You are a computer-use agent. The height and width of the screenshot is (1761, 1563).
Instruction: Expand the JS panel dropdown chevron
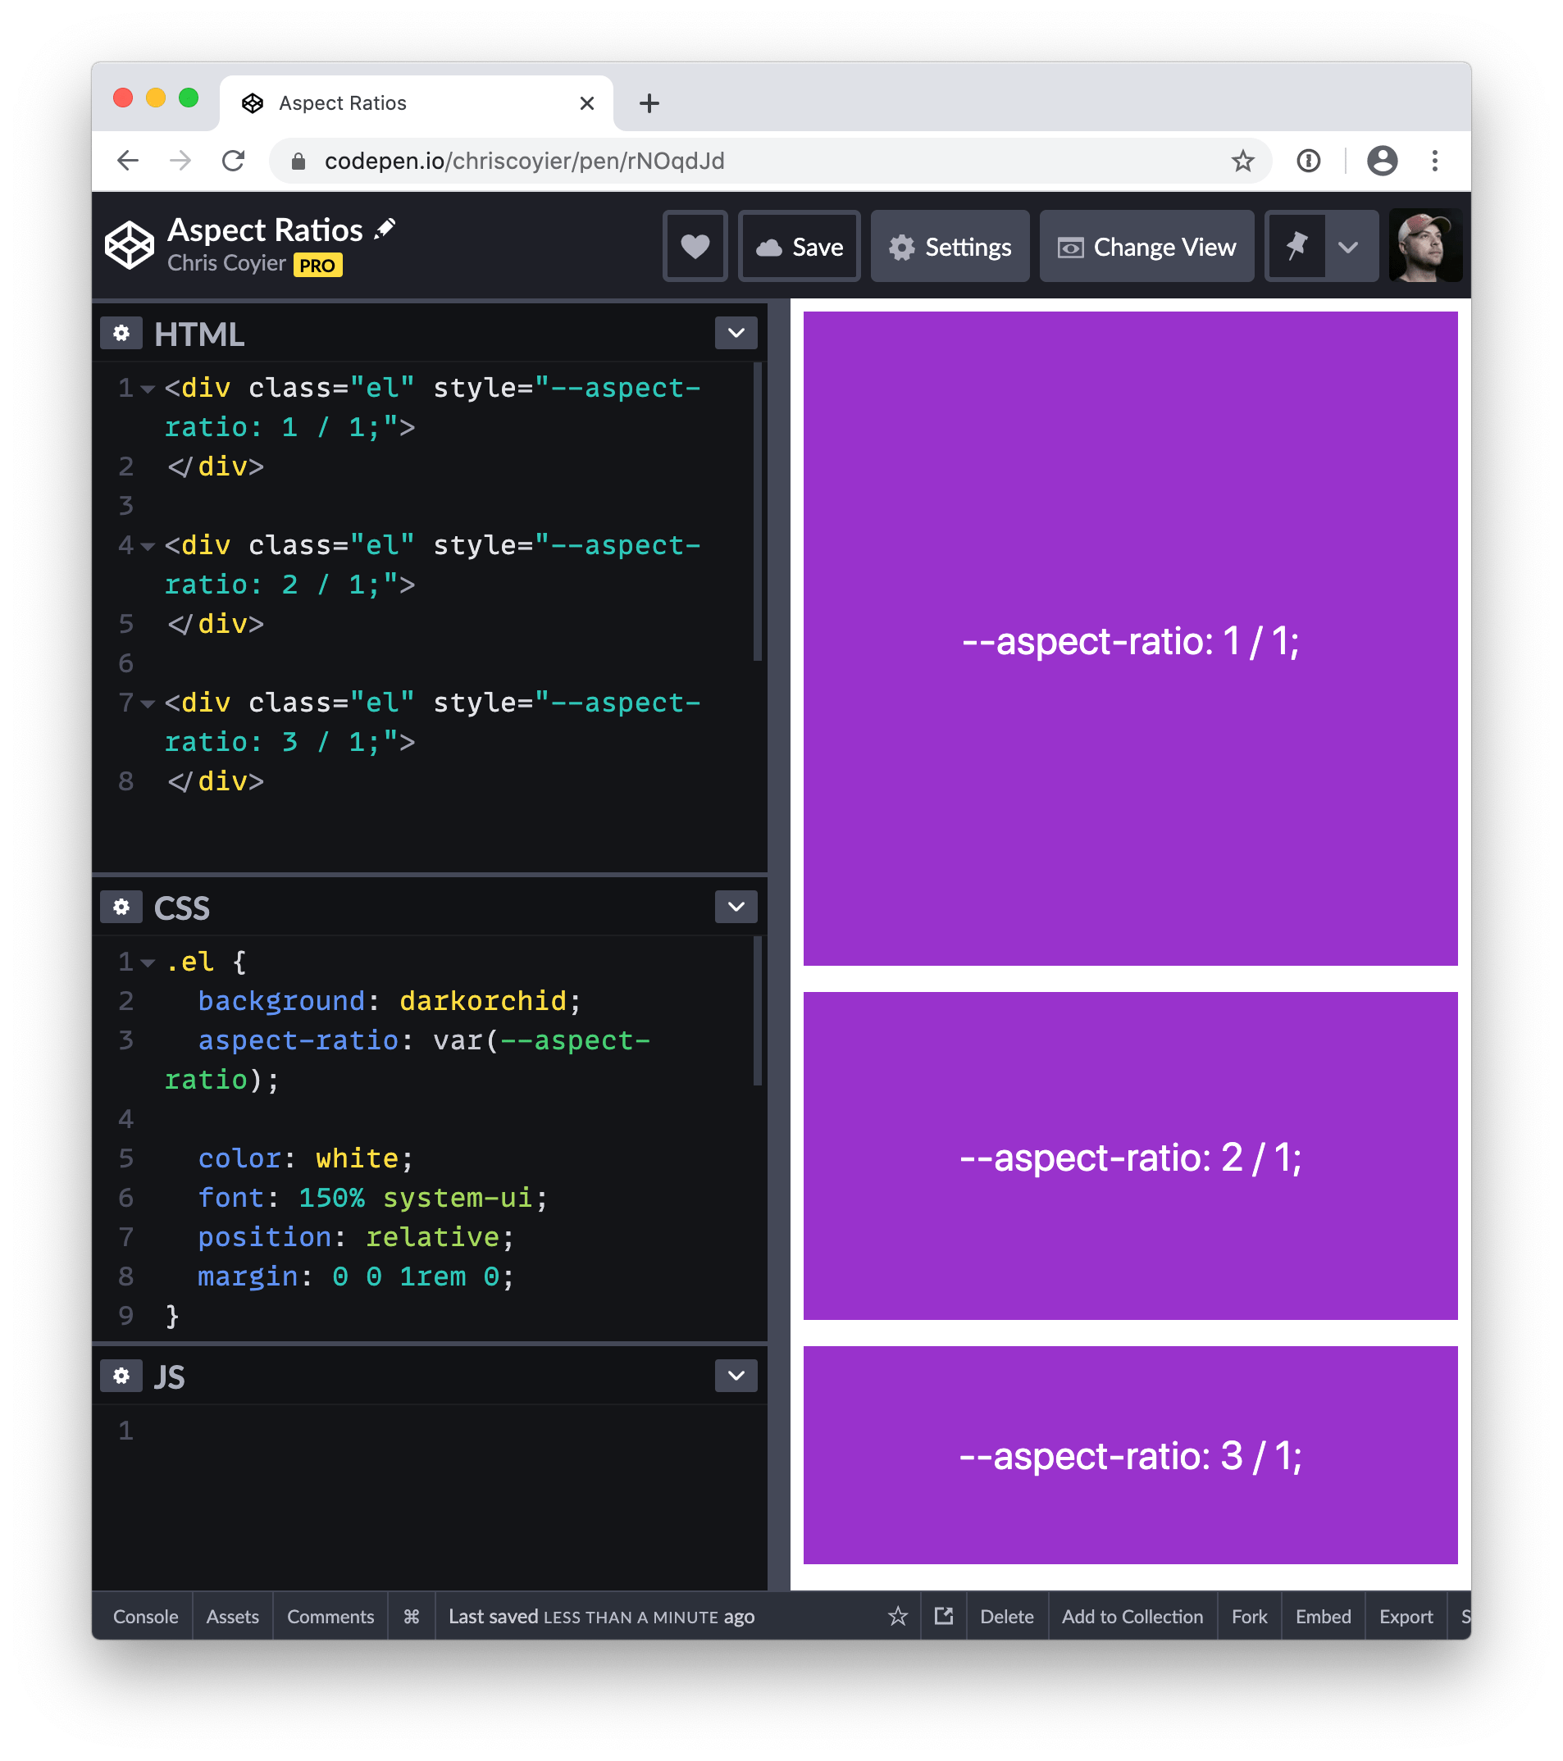(x=736, y=1375)
